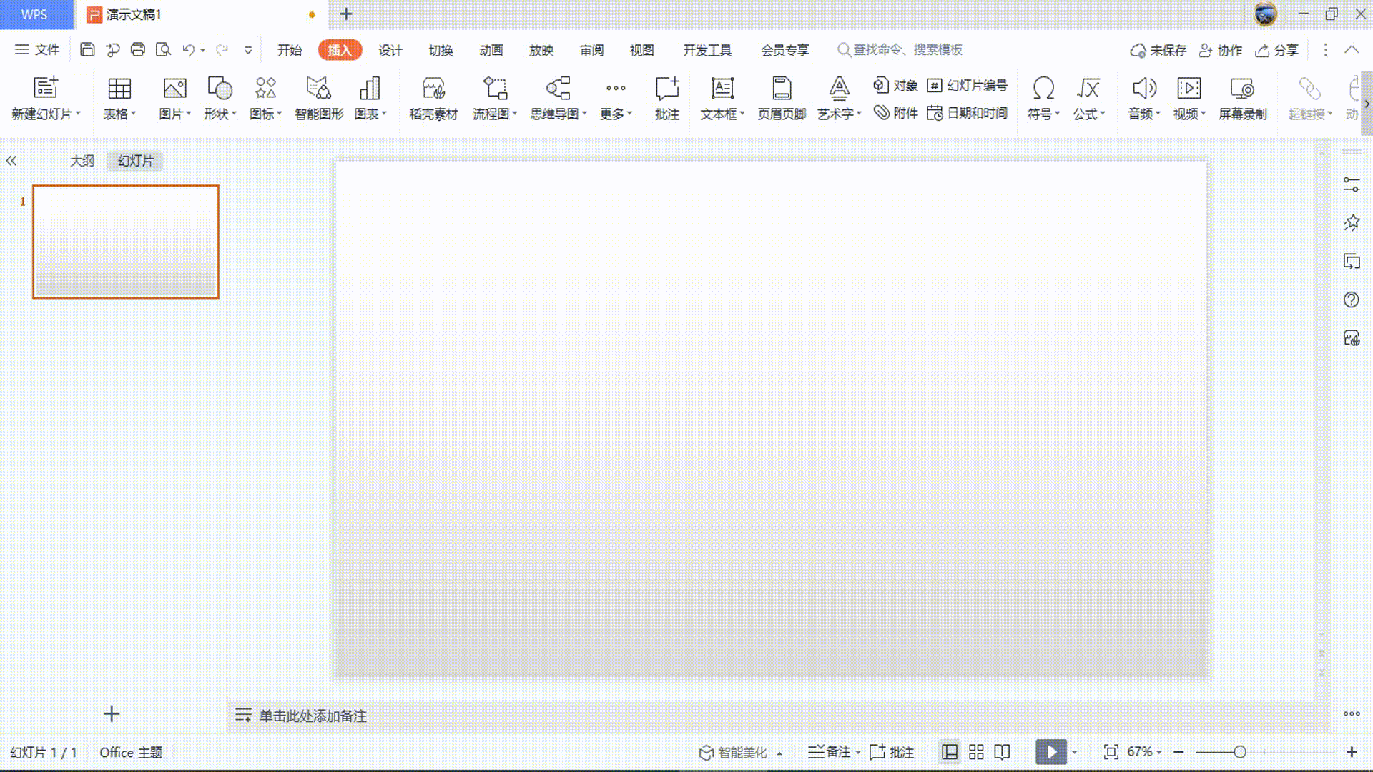Click the Save icon in quick toolbar

[x=87, y=49]
